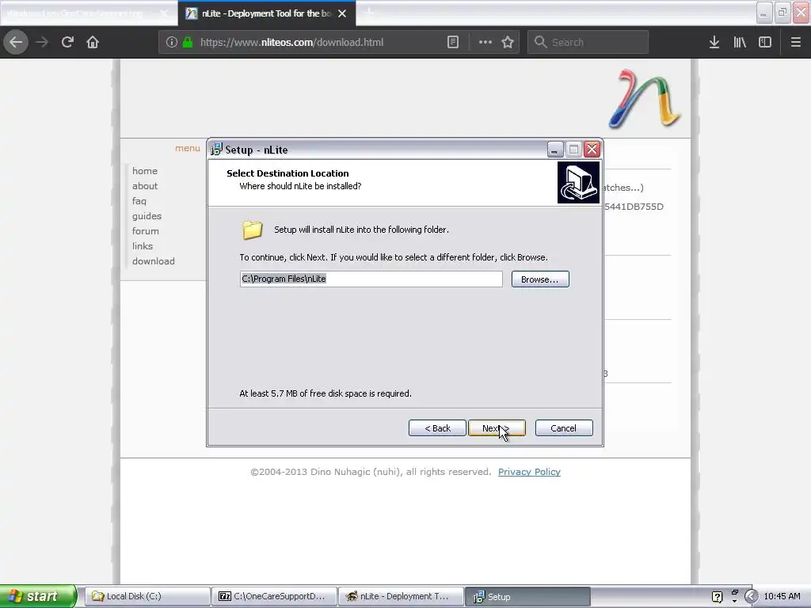Click the Setup title bar icon

tap(216, 150)
